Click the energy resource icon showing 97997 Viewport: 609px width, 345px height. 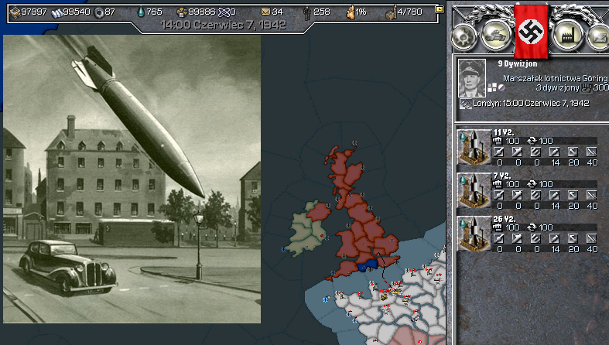[x=15, y=12]
